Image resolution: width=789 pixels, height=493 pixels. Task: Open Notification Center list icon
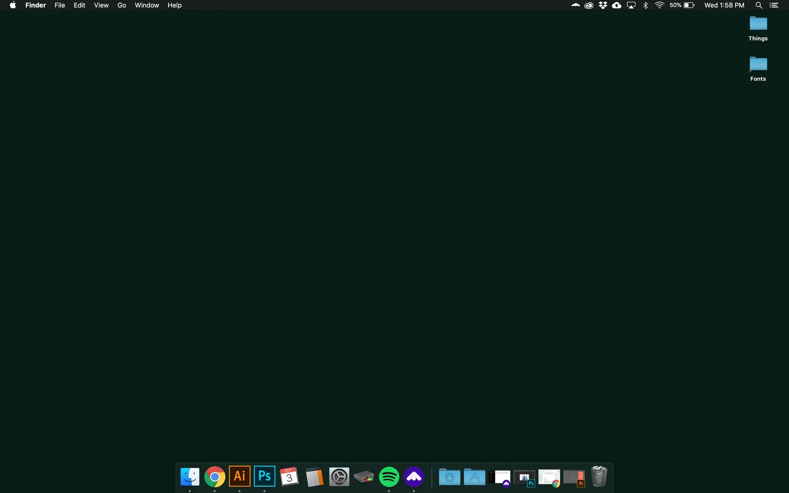click(x=774, y=5)
